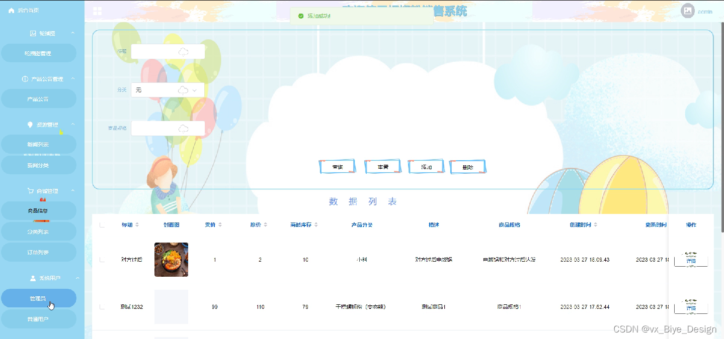This screenshot has height=339, width=724.
Task: Collapse the 产品公告管理 sidebar group
Action: (x=72, y=79)
